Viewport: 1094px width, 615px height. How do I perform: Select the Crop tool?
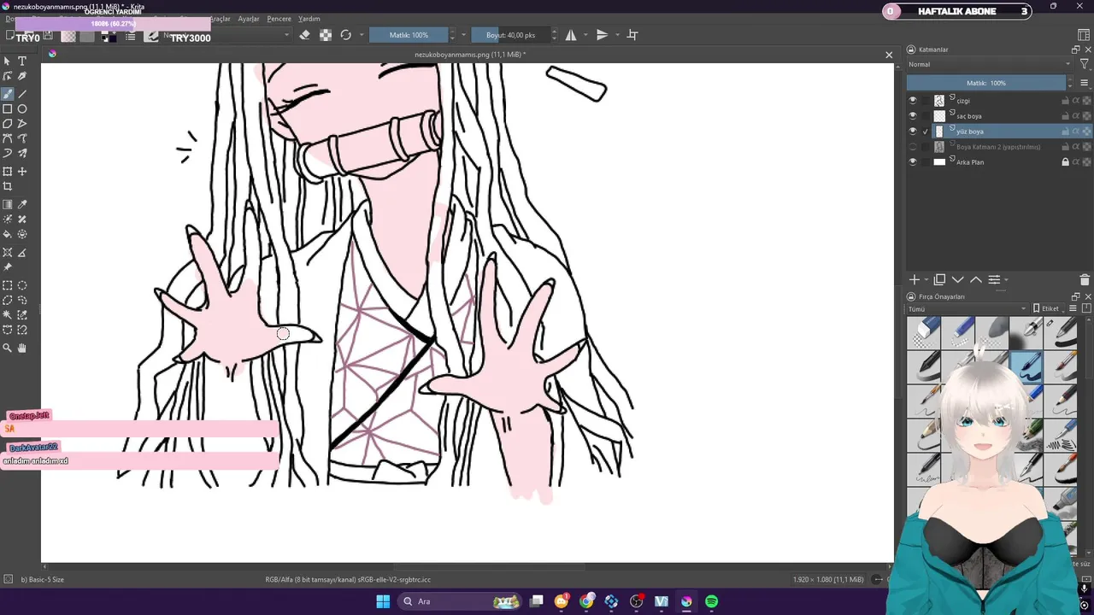pos(8,186)
